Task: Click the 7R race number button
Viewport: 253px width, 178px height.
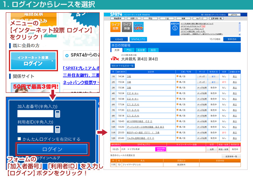Action: click(x=113, y=110)
